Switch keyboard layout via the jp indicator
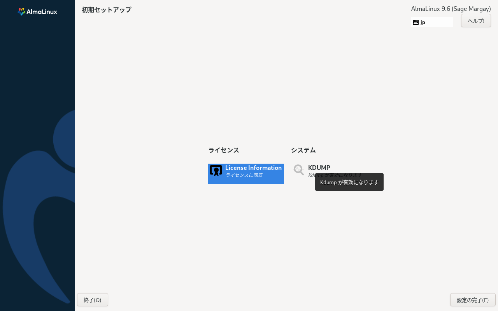Image resolution: width=498 pixels, height=311 pixels. (x=432, y=22)
